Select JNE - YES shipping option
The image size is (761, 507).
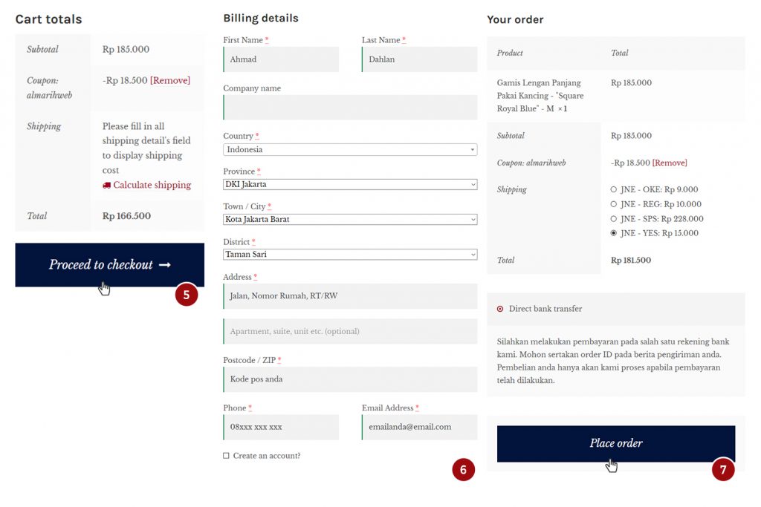click(614, 233)
